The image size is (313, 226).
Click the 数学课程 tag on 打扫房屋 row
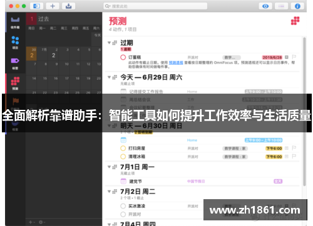235,149
